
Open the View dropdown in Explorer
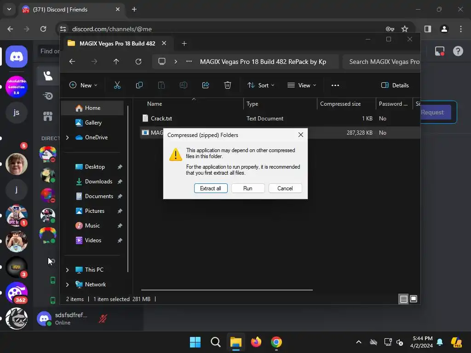(x=302, y=85)
